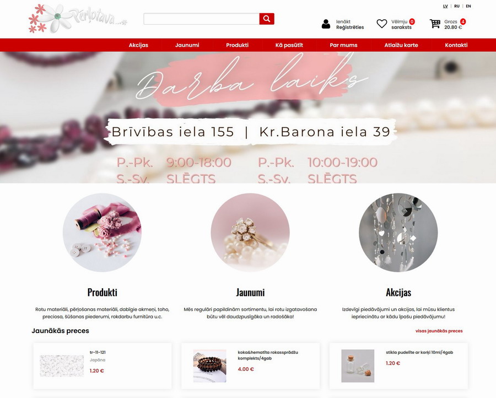496x398 pixels.
Task: Open the Atlaižu karte menu item
Action: [401, 45]
